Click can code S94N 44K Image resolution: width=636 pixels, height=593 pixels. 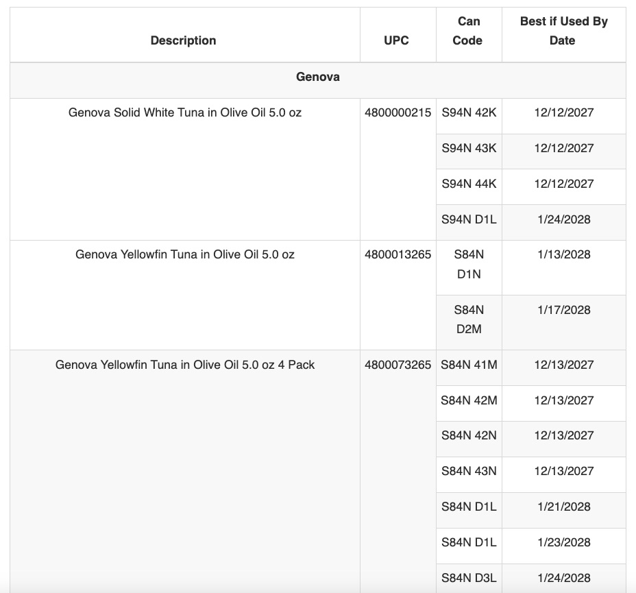[x=469, y=184]
